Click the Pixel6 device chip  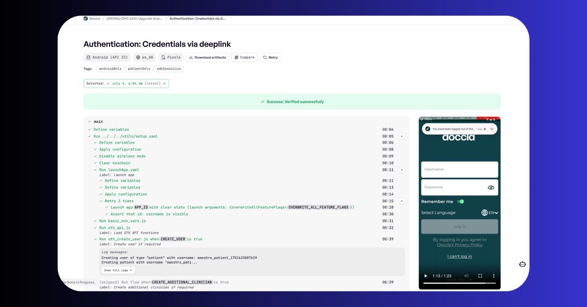coord(171,57)
